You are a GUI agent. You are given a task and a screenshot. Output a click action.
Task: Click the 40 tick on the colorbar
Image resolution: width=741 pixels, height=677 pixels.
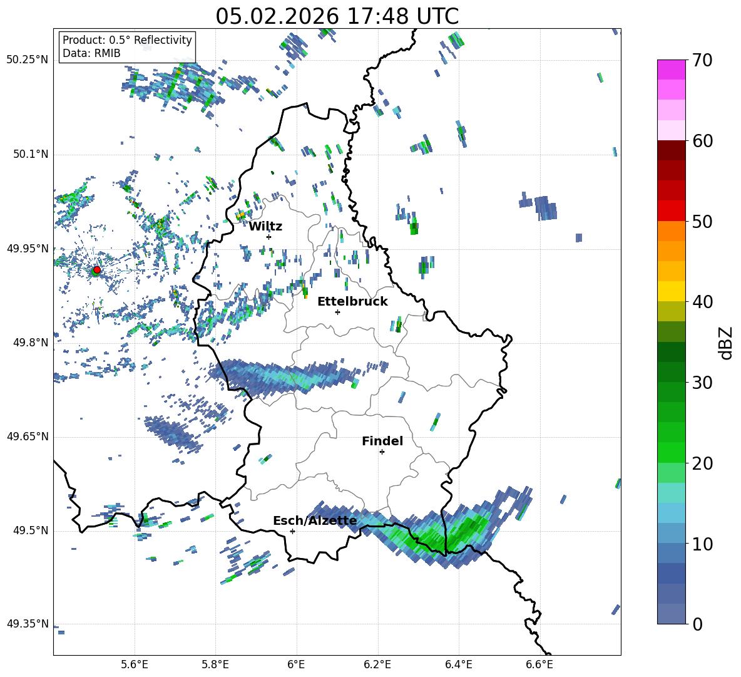[x=702, y=302]
